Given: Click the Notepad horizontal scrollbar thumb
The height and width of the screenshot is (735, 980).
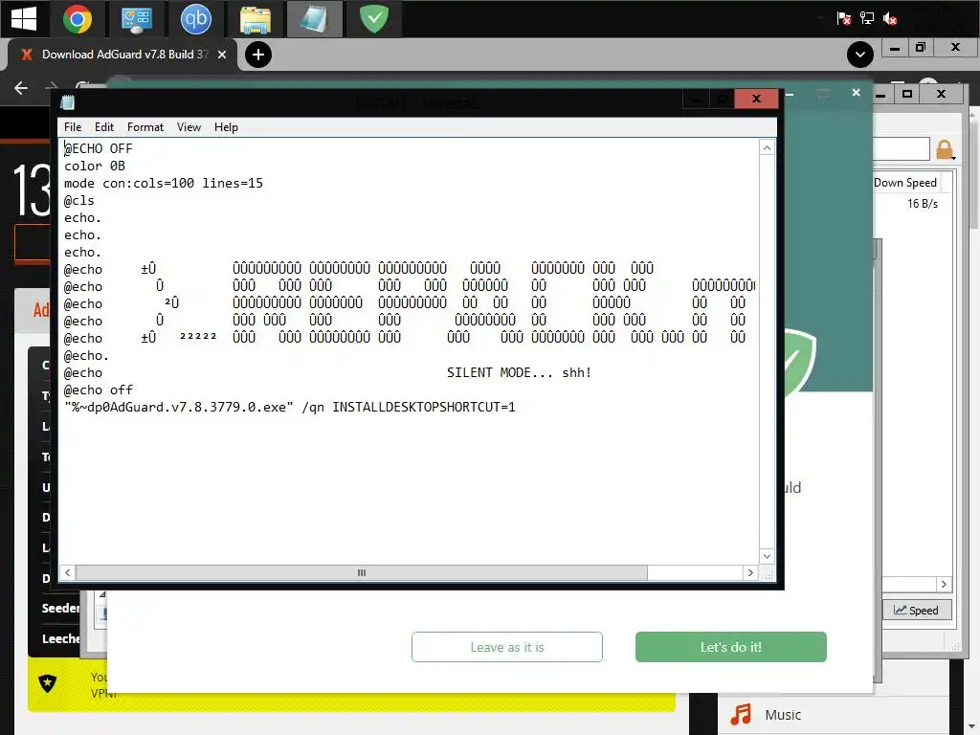Looking at the screenshot, I should coord(361,572).
